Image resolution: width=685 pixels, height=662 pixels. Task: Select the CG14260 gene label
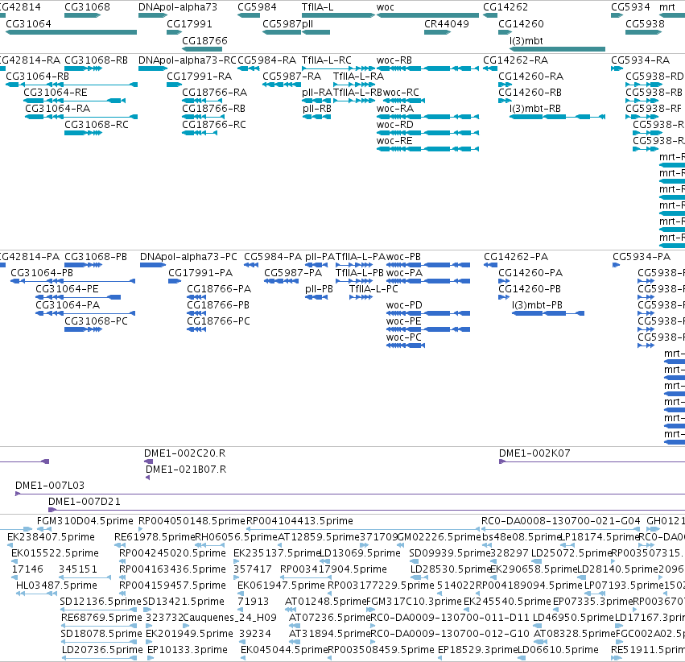coord(521,24)
